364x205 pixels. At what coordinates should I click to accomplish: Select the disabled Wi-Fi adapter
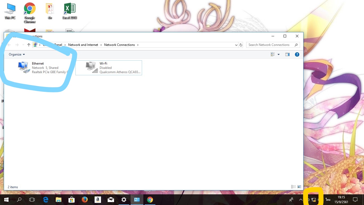pos(109,68)
